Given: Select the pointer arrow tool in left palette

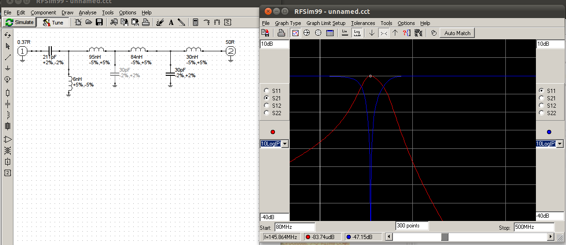Looking at the screenshot, I should [x=7, y=46].
